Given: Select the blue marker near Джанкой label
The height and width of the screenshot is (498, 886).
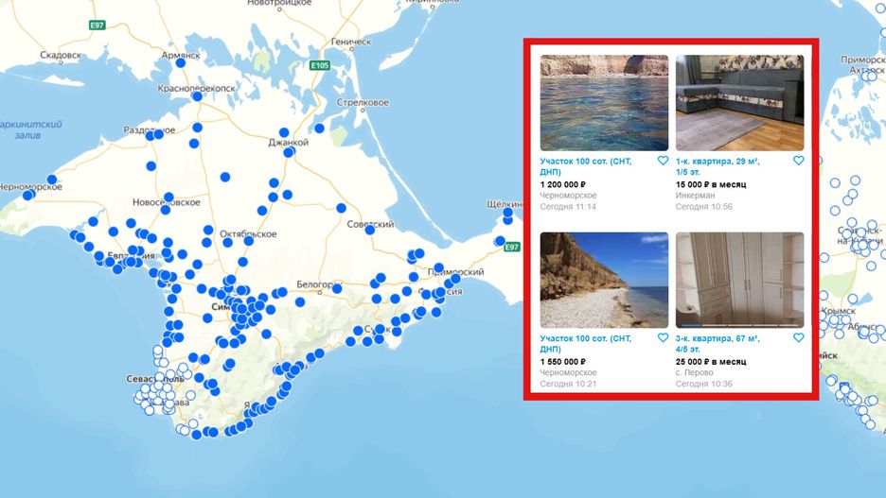Looking at the screenshot, I should pyautogui.click(x=289, y=152).
